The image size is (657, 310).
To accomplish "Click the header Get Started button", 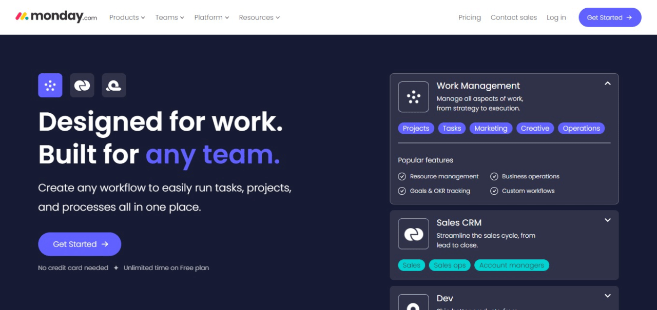I will coord(610,17).
